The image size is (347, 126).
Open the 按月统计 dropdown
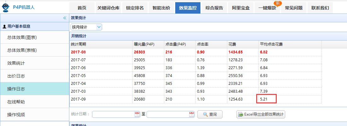[x=86, y=27]
